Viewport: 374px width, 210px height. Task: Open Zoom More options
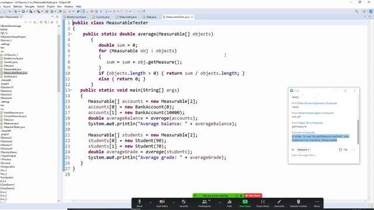point(317,204)
